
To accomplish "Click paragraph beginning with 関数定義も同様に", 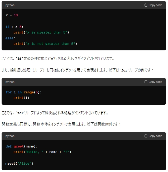I will 61,124.
